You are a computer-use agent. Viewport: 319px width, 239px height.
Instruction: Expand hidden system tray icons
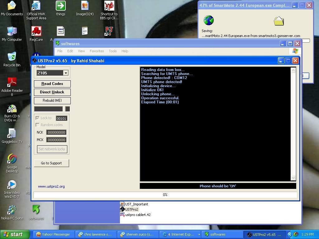tap(290, 234)
